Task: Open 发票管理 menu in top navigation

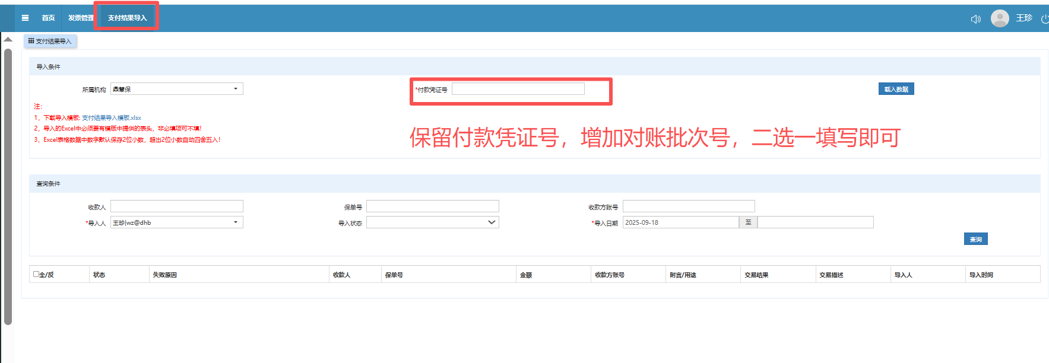Action: (80, 18)
